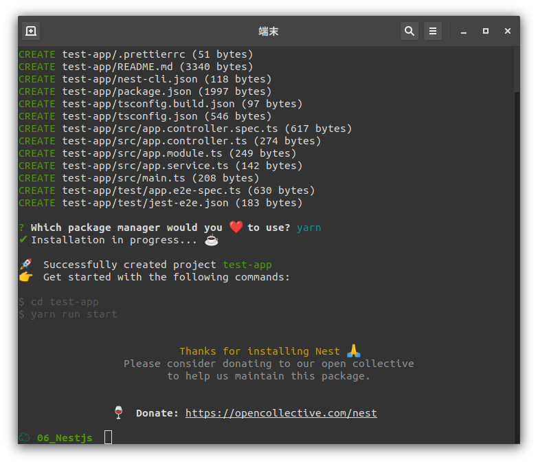Viewport: 538px width, 464px height.
Task: Open the terminal search tool
Action: [x=409, y=31]
